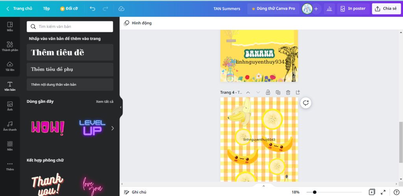Collapse the side panel
403x196 pixels.
[x=121, y=107]
